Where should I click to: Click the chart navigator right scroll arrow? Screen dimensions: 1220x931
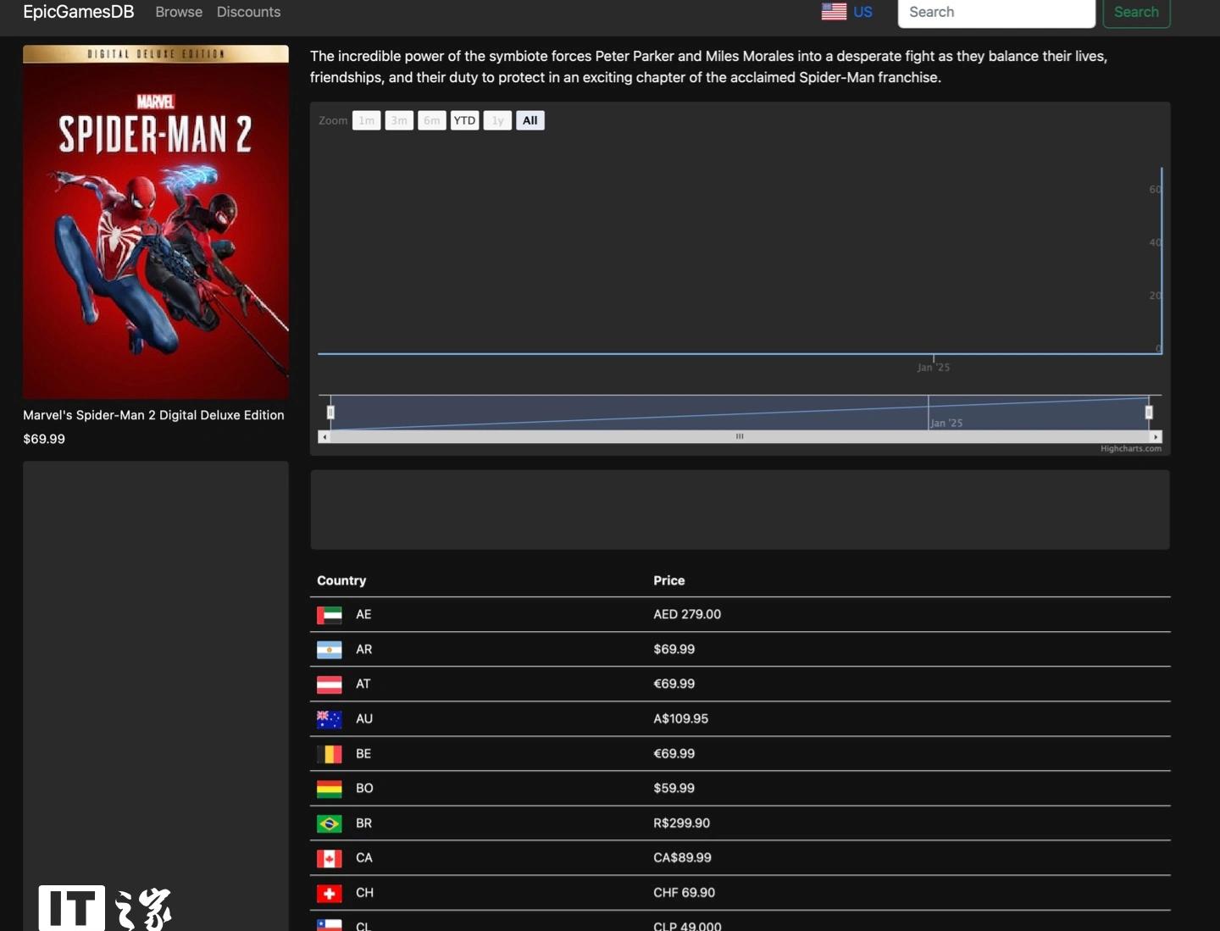[x=1156, y=437]
